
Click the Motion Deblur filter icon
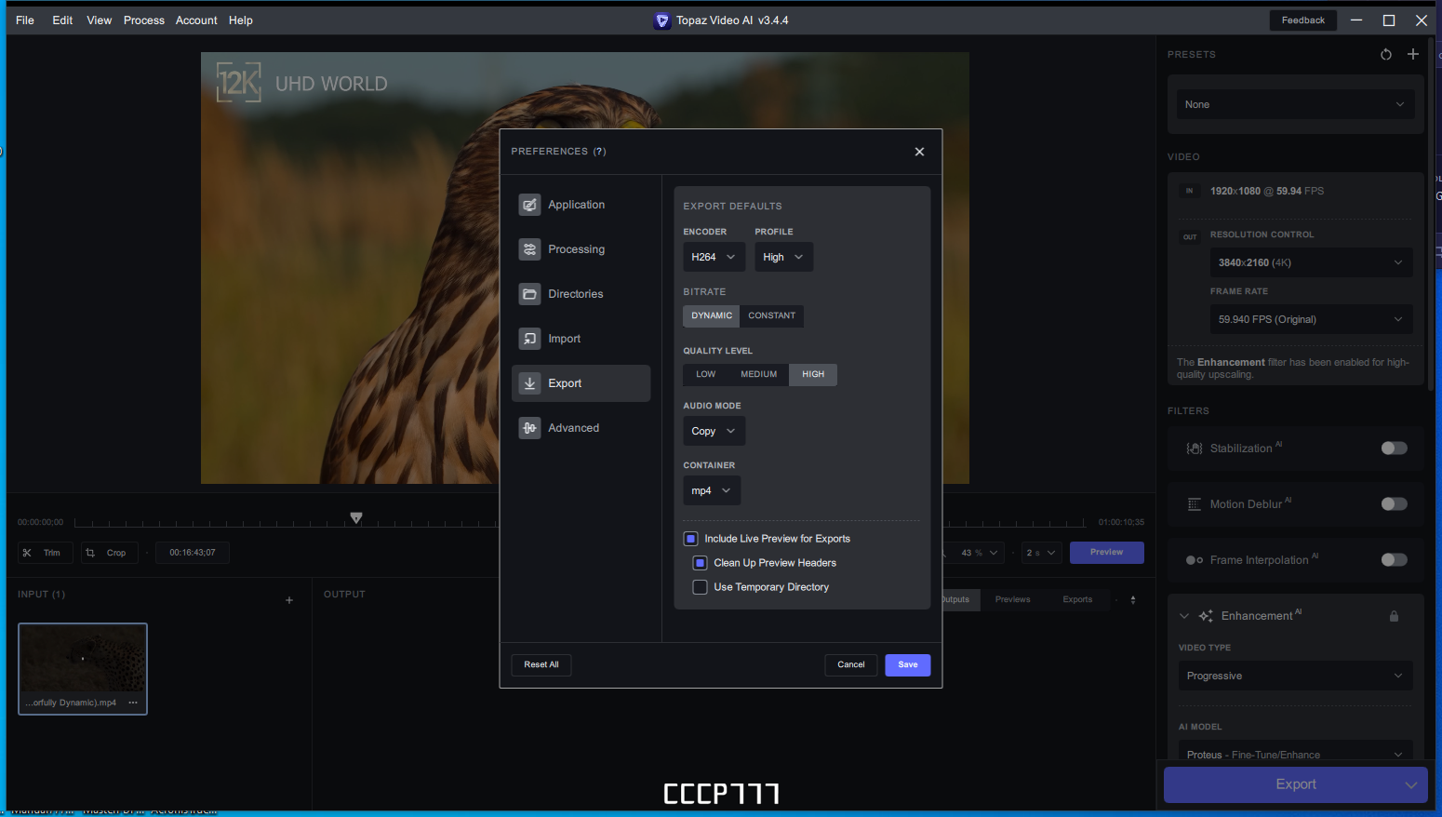coord(1195,504)
